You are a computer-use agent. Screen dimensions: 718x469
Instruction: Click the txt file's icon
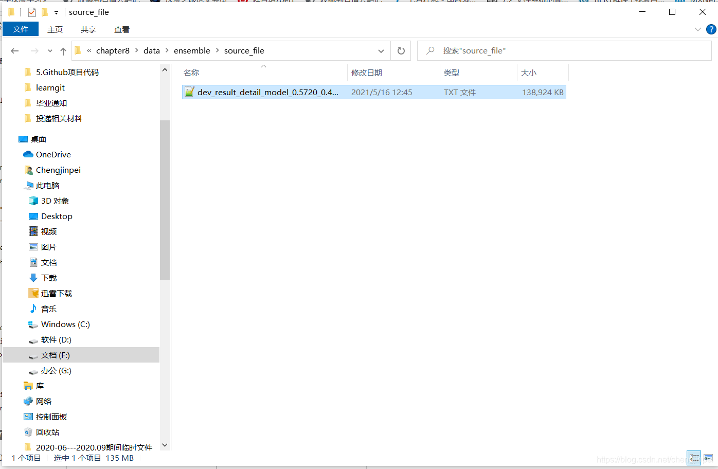point(189,92)
